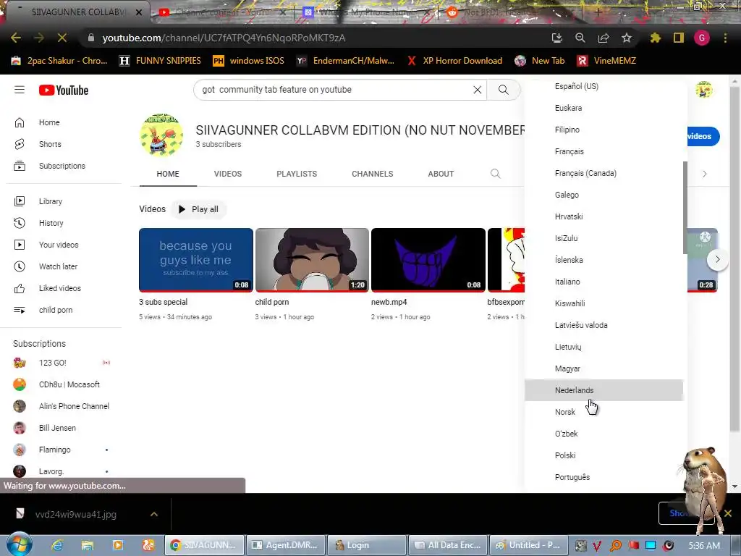Switch to the CHANNELS channel tab
Image resolution: width=741 pixels, height=556 pixels.
click(373, 174)
